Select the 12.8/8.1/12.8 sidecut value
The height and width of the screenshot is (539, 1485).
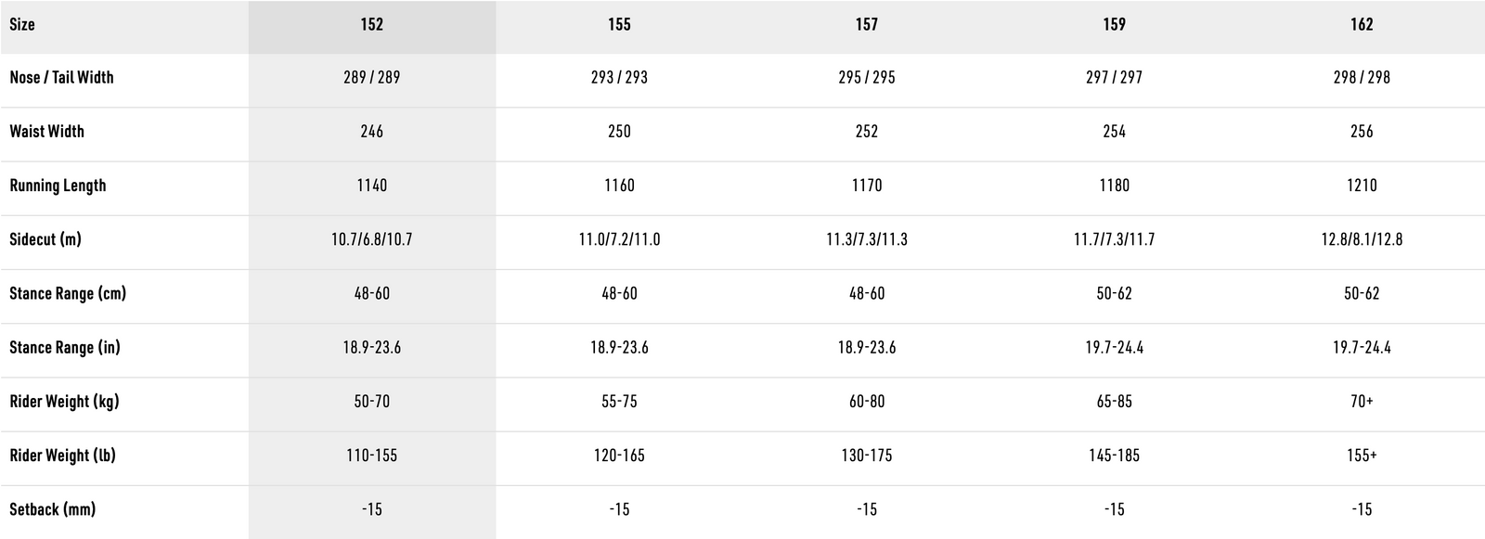point(1362,239)
